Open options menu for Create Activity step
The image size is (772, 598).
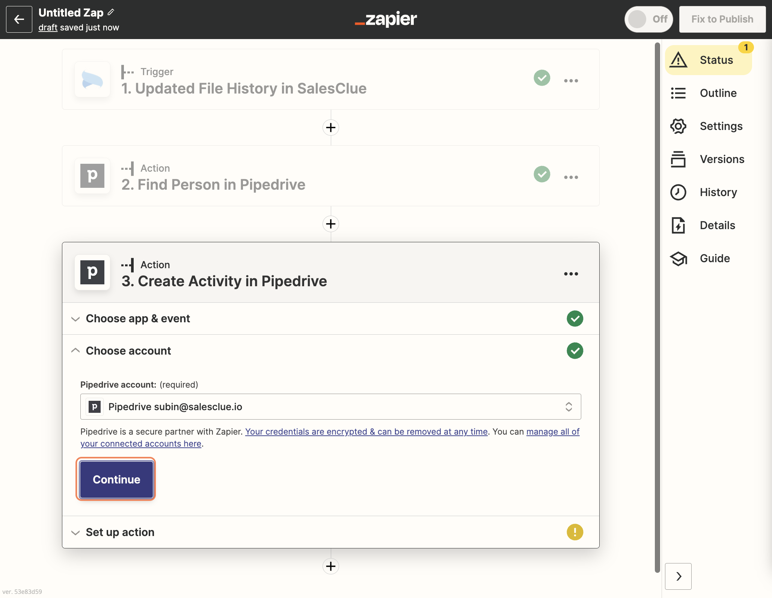pos(571,273)
